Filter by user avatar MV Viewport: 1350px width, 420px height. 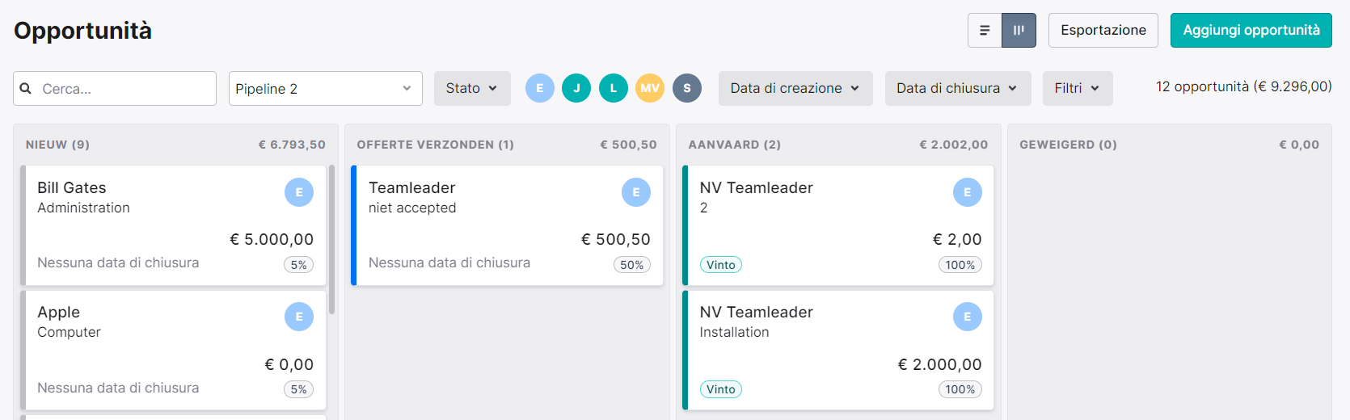coord(650,88)
